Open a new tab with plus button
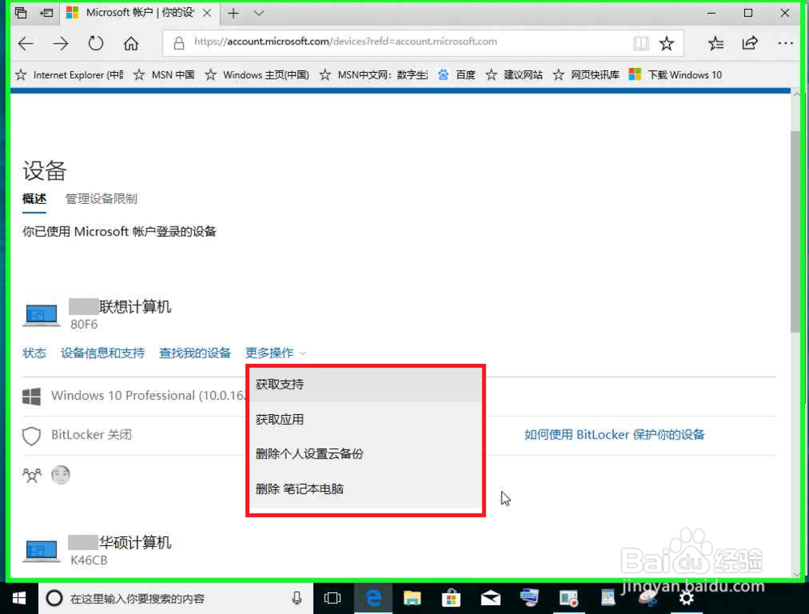The width and height of the screenshot is (809, 614). (x=233, y=13)
